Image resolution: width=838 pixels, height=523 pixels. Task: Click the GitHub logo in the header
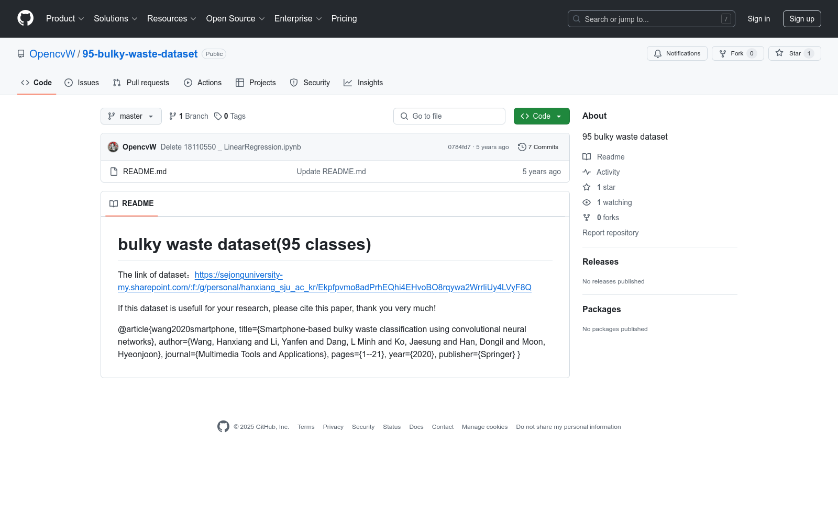point(25,18)
